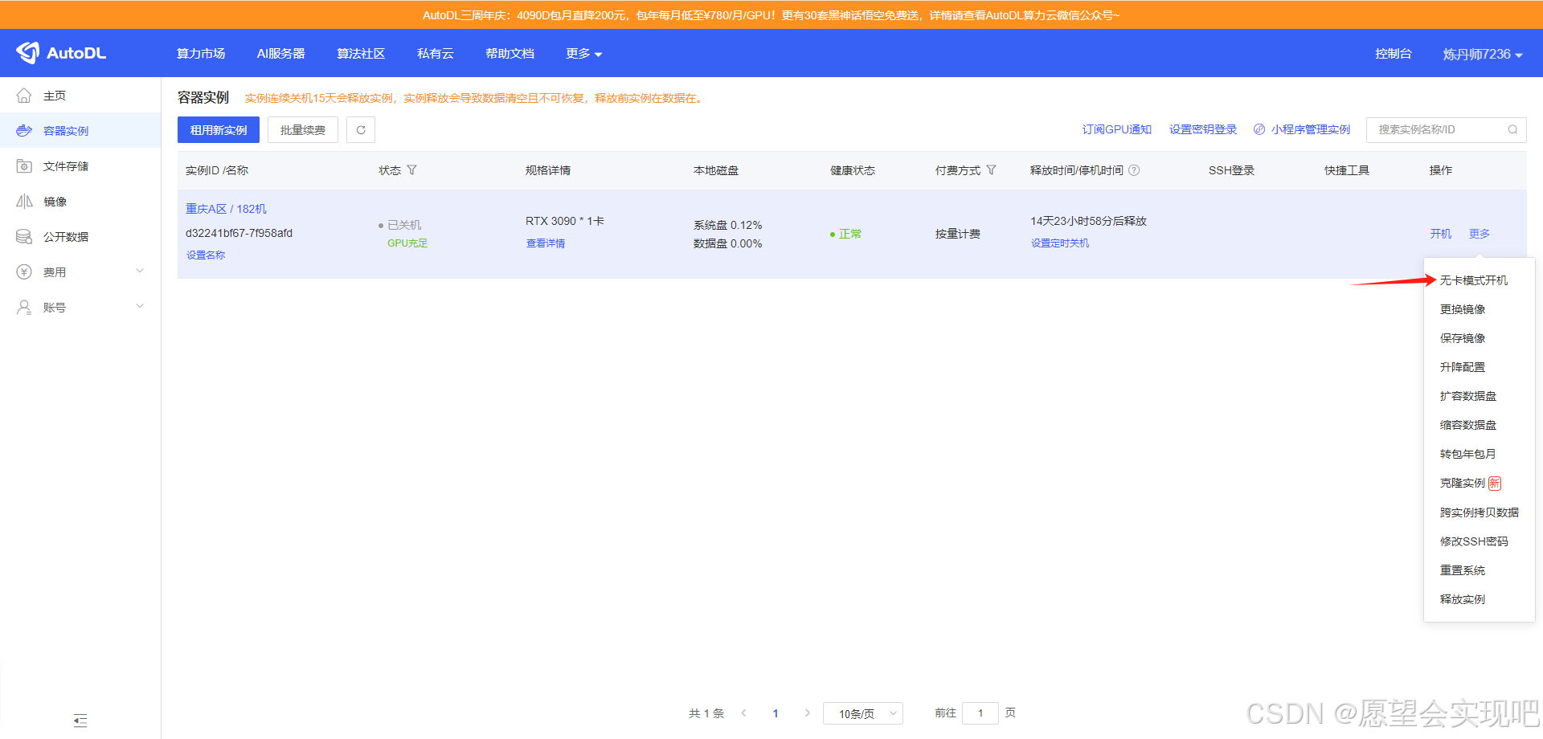
Task: Open 公开数据 icon in sidebar
Action: [x=24, y=237]
